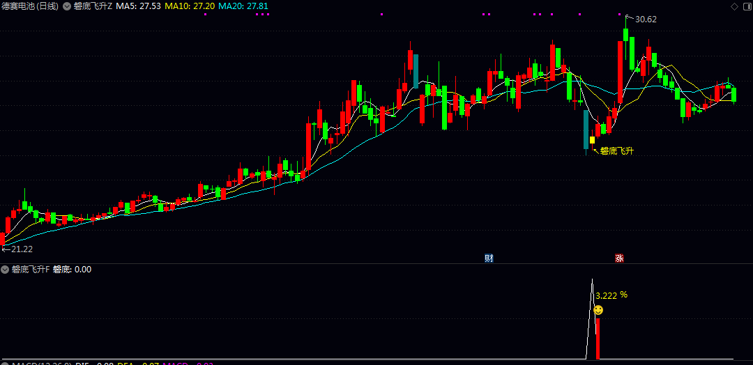
Task: Click the 财 financial marker
Action: tap(489, 258)
